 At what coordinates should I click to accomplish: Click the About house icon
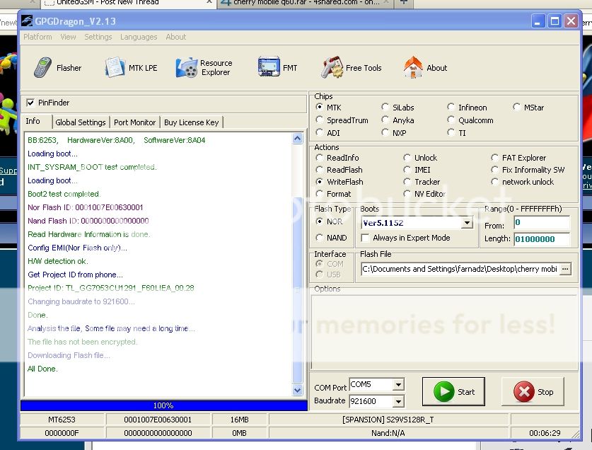point(413,68)
